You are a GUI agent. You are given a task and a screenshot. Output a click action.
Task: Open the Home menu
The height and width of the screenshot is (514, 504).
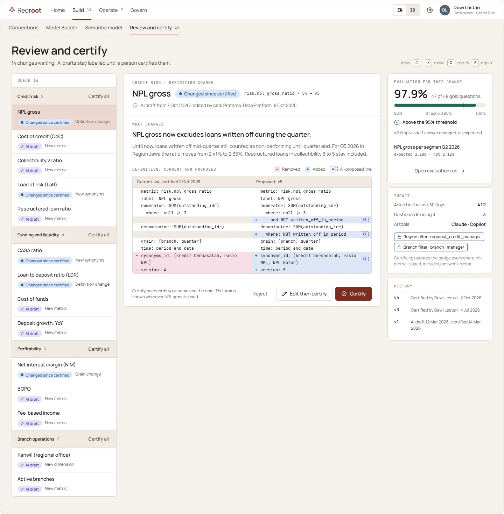(x=58, y=10)
